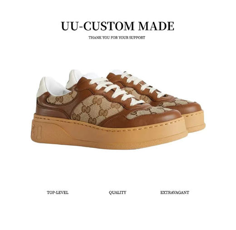Click the embossed logo on the sole heel
The image size is (236, 230).
[37, 132]
